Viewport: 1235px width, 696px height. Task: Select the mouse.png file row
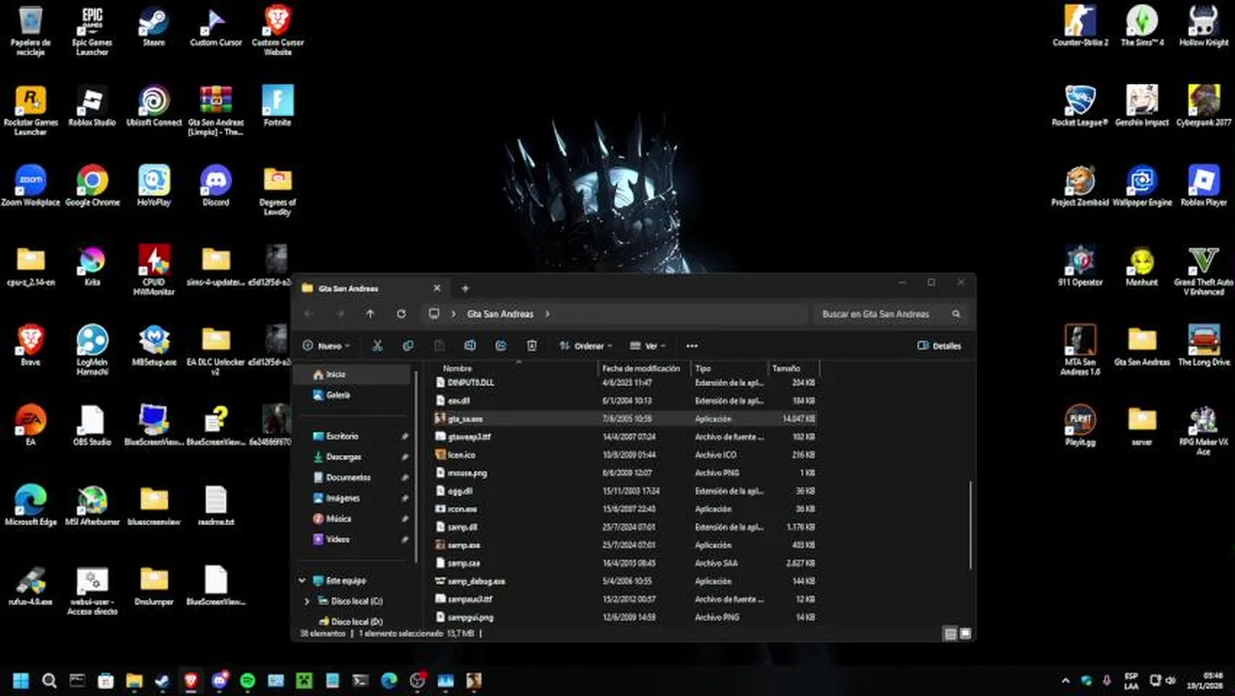626,473
